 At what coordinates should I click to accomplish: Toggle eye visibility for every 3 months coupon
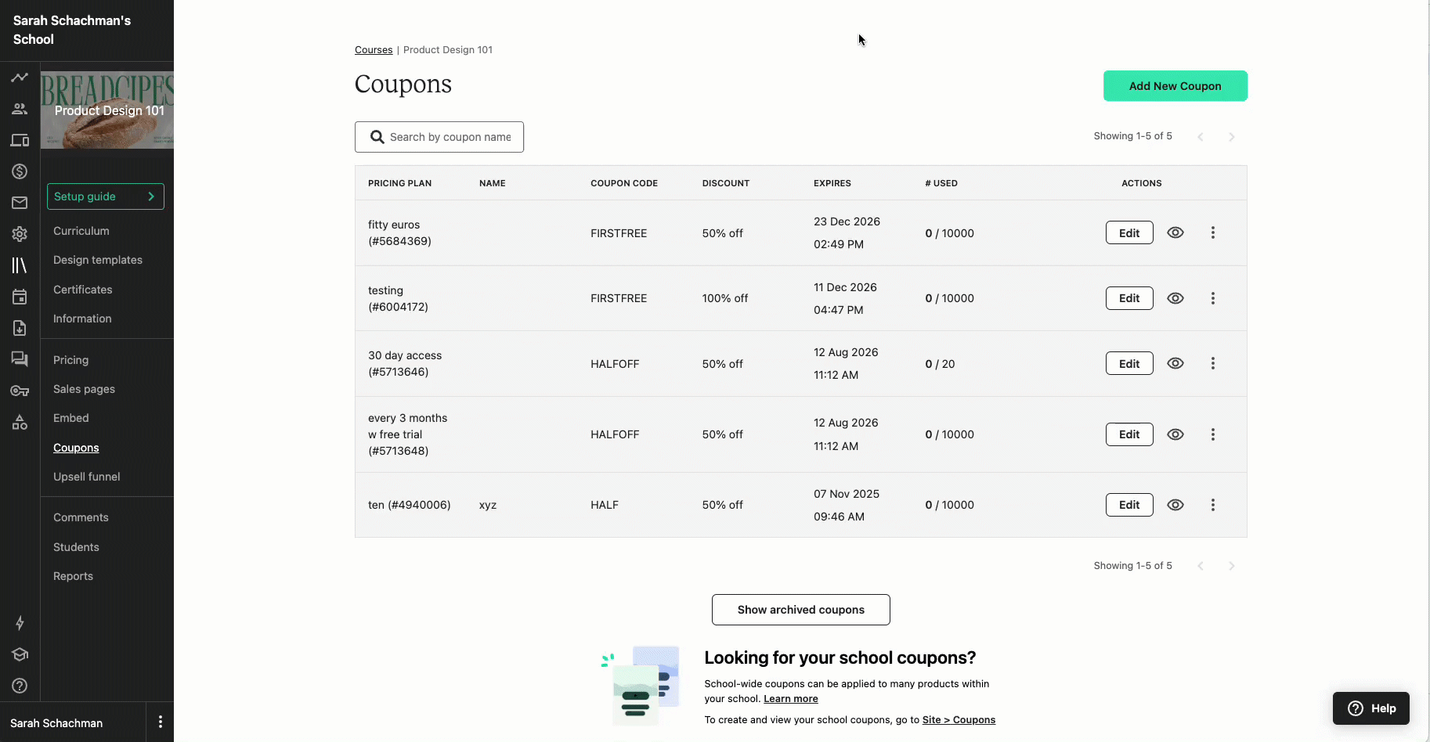point(1175,434)
